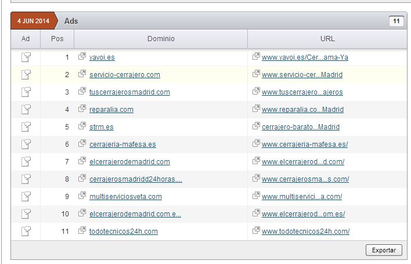Follow the www.todotecnicos24h.com/ URL link
The height and width of the screenshot is (264, 411).
click(x=305, y=232)
